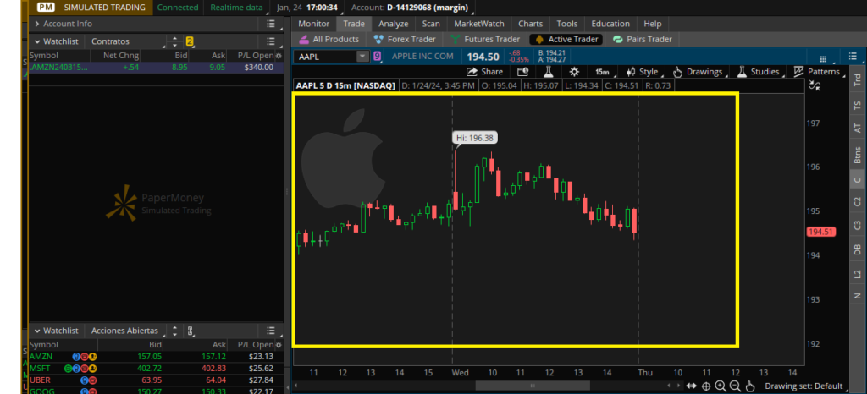Expand the Account Info section
Screen dimensions: 867x394
pyautogui.click(x=37, y=24)
